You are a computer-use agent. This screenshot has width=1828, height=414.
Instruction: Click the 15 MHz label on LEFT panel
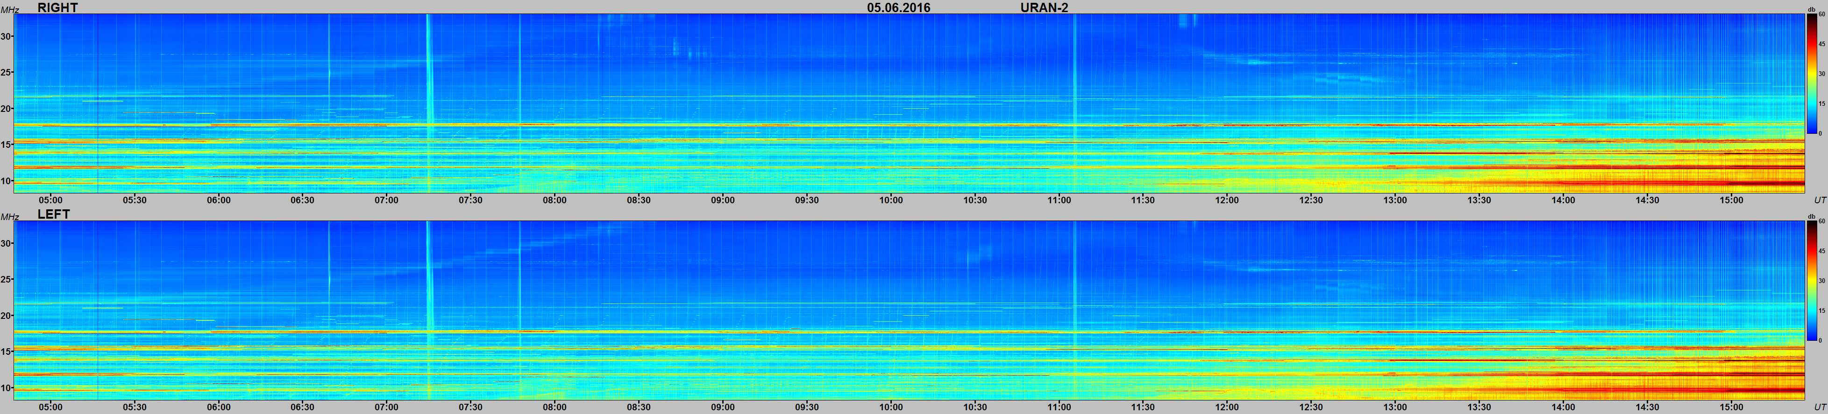(7, 351)
